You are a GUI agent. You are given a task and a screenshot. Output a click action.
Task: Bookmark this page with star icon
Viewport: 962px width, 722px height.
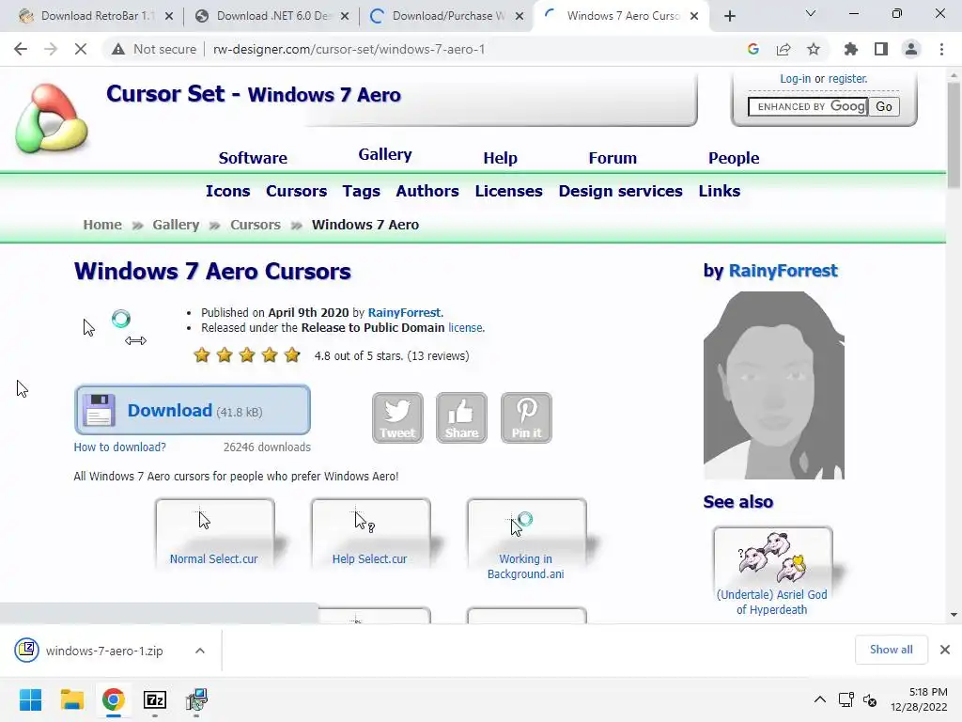(x=814, y=49)
